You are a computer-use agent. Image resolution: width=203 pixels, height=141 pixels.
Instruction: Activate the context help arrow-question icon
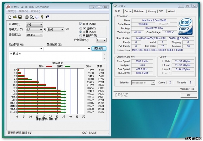click(x=47, y=17)
